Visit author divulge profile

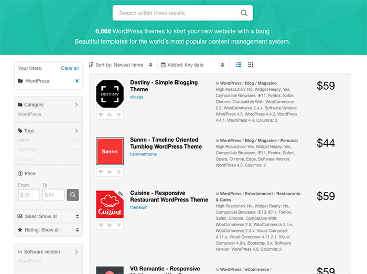point(137,97)
